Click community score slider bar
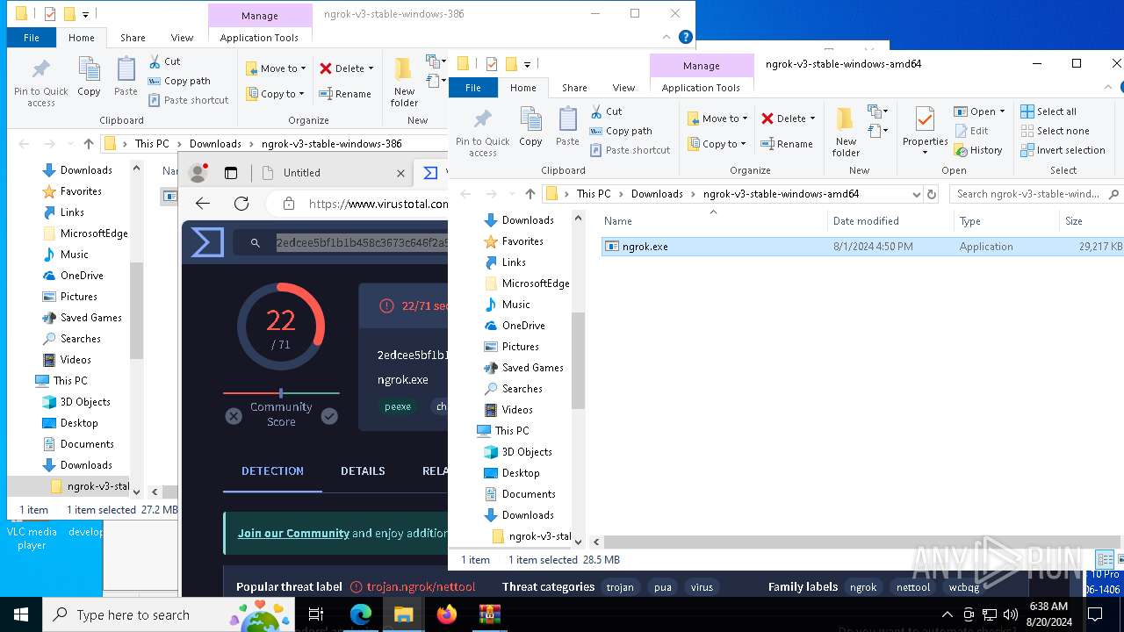Image resolution: width=1124 pixels, height=632 pixels. pyautogui.click(x=281, y=393)
